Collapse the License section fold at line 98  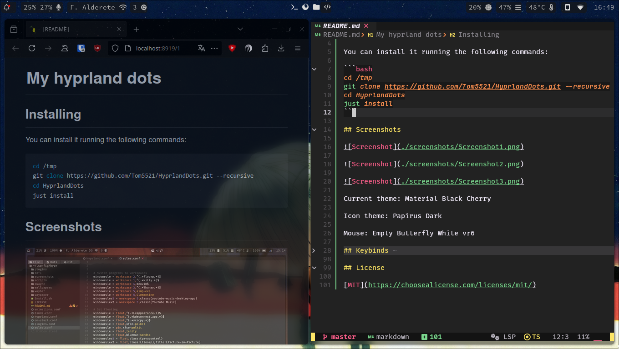[314, 268]
